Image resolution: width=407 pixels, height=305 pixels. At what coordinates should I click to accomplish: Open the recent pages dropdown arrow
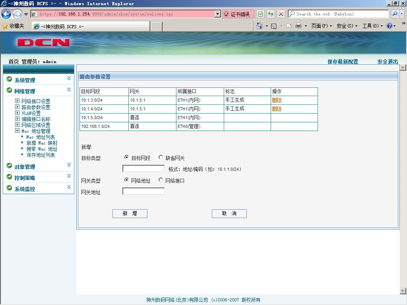coord(26,14)
